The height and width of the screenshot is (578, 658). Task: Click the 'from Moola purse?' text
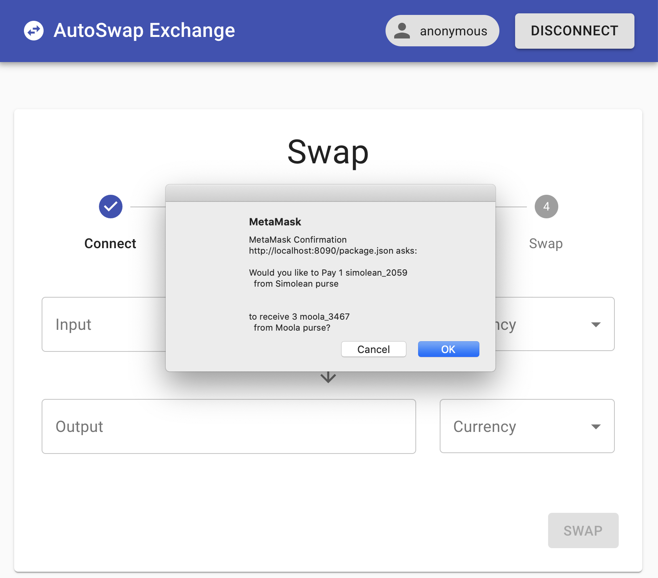(292, 327)
